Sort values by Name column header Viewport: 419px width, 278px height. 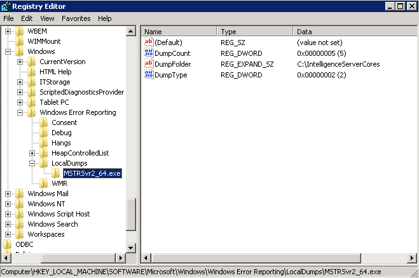pyautogui.click(x=179, y=31)
